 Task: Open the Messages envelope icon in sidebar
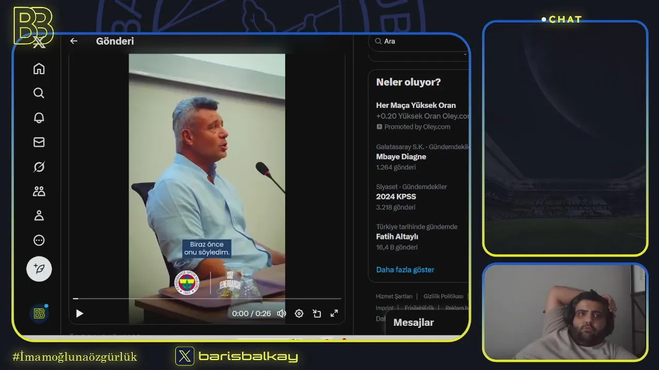coord(39,142)
